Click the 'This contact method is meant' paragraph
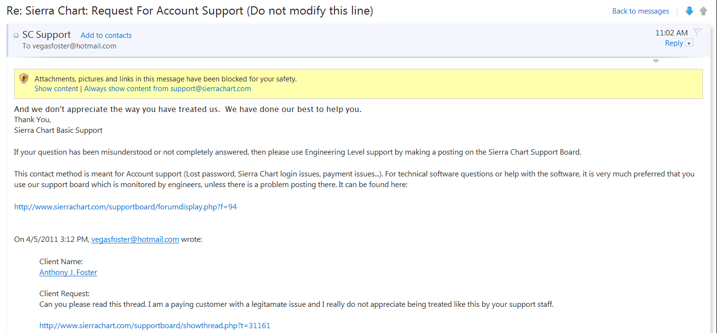The width and height of the screenshot is (717, 333). 354,179
